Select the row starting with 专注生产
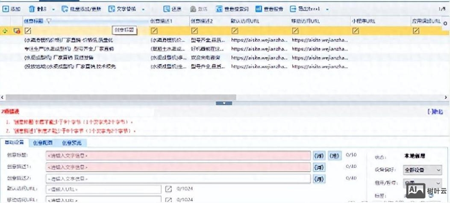This screenshot has height=203, width=450. pos(221,49)
